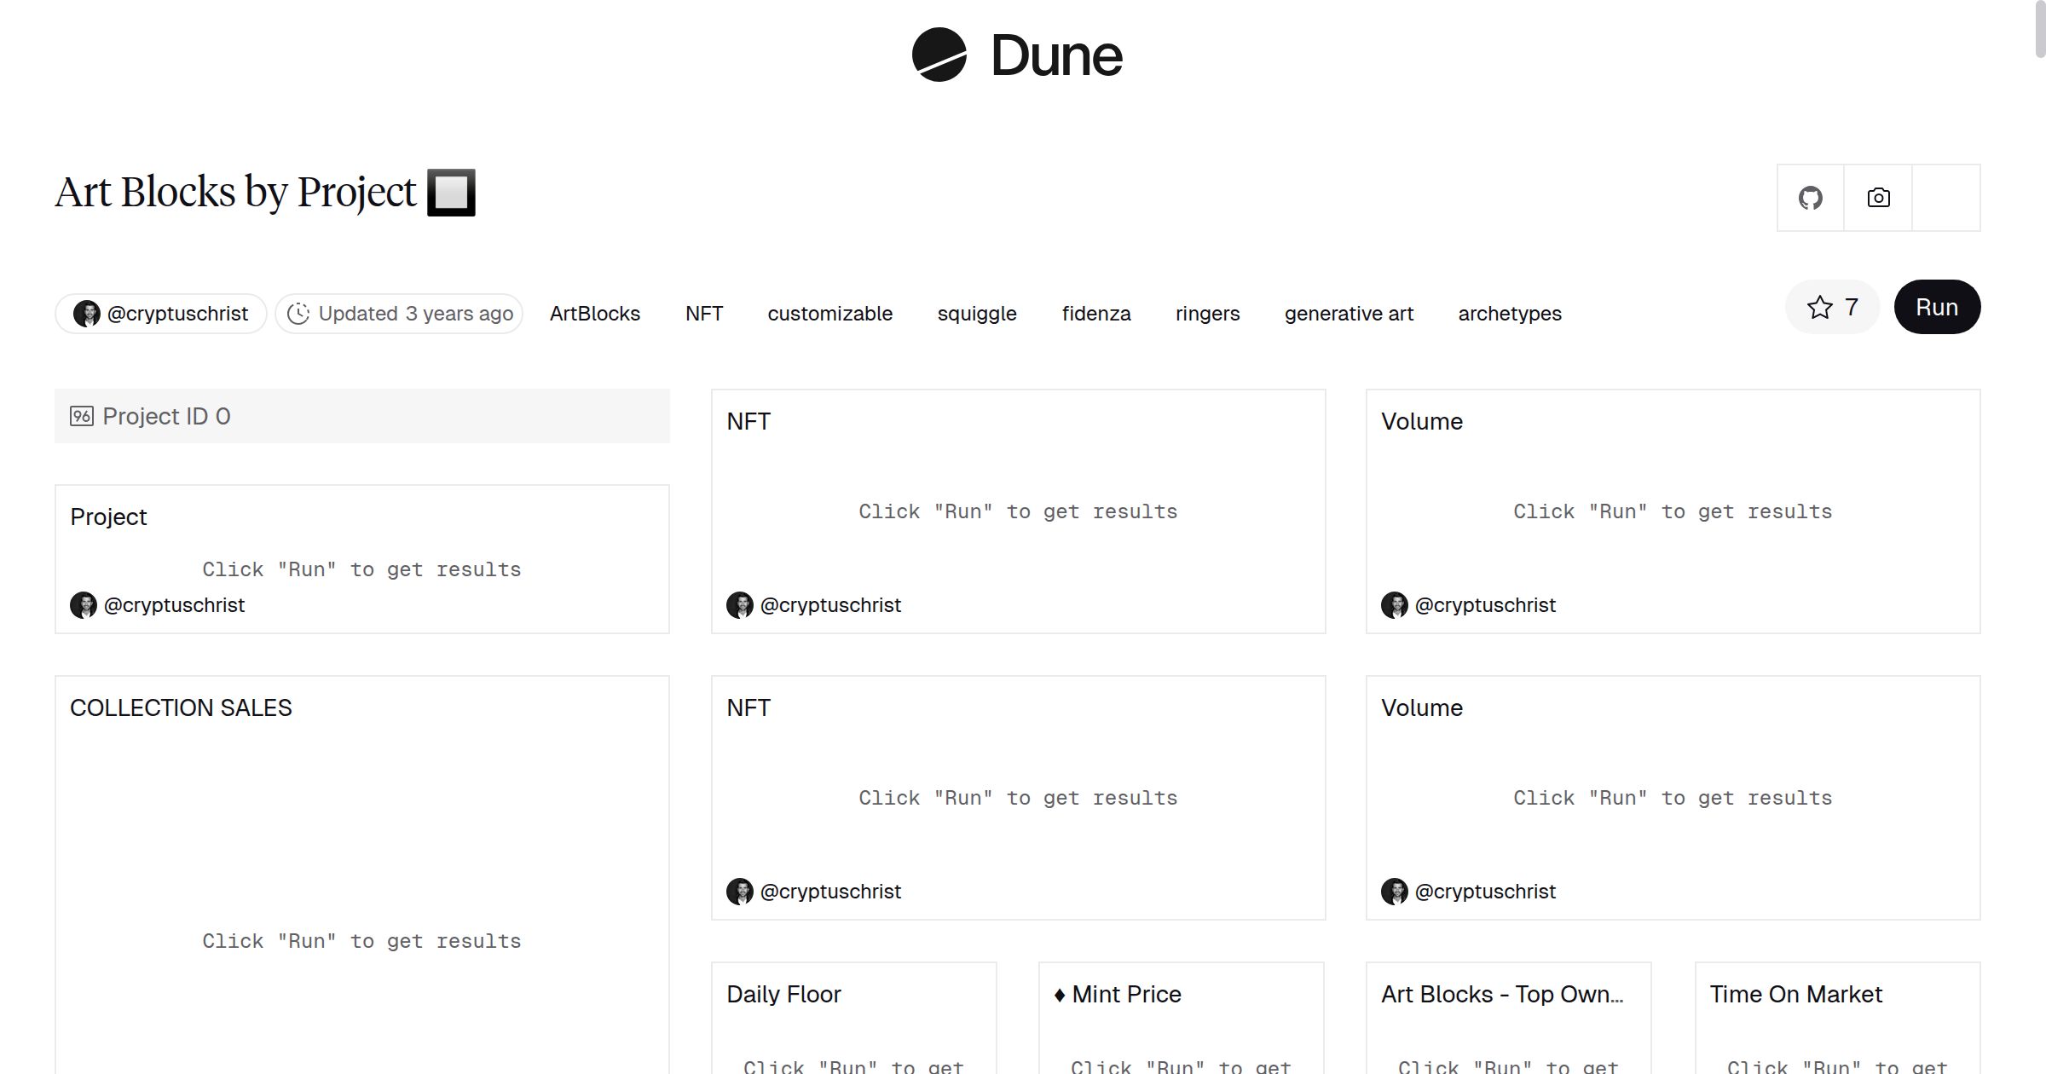Click avatar in first NFT panel

pos(739,605)
